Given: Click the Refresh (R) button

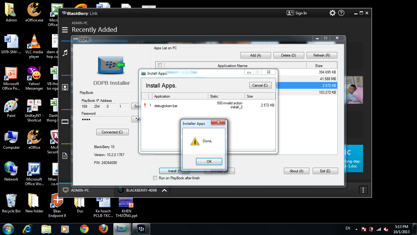Looking at the screenshot, I should click(322, 55).
